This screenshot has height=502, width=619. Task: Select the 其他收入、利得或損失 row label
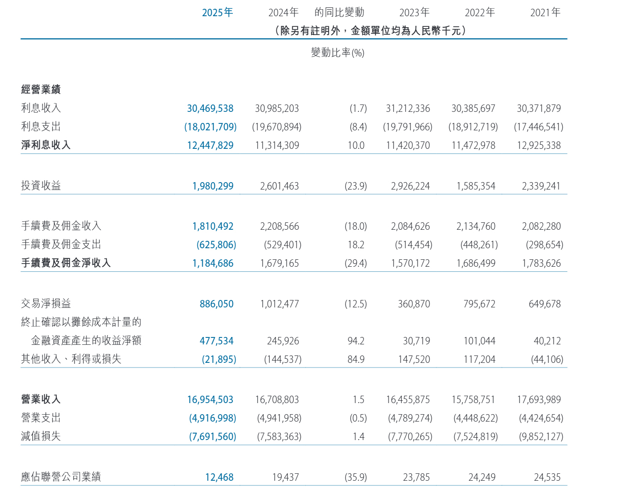click(x=71, y=359)
